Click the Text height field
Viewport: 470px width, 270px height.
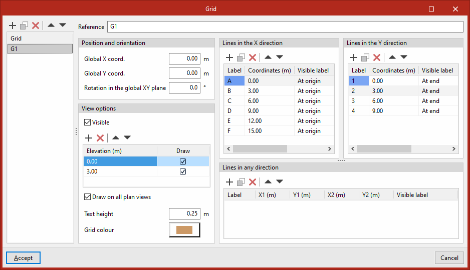click(184, 213)
